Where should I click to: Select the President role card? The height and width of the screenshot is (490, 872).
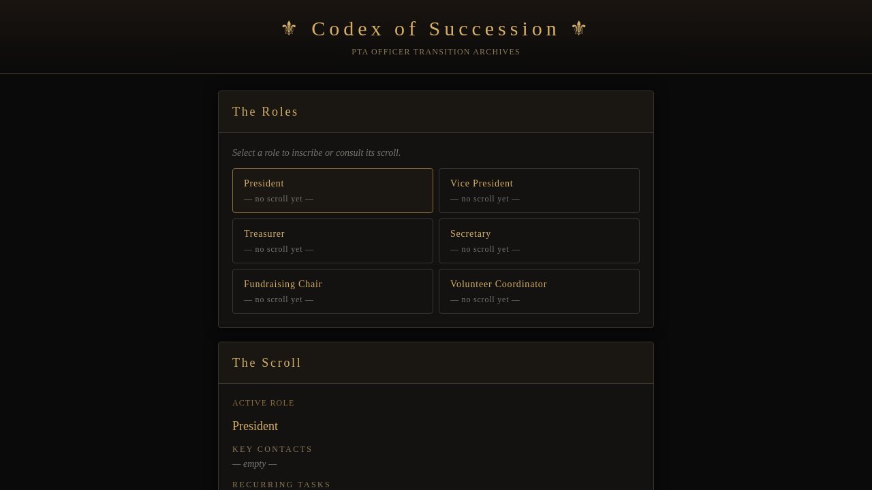coord(332,191)
